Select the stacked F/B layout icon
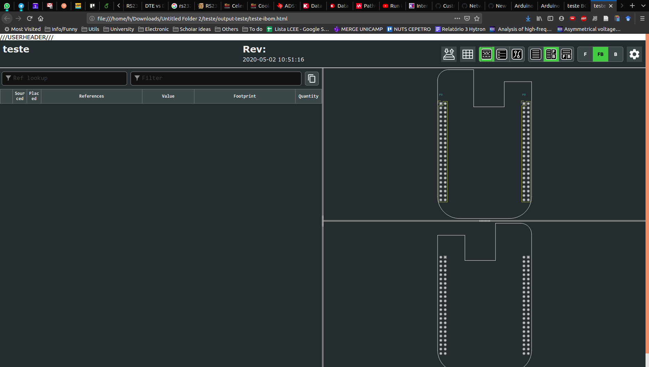Image resolution: width=649 pixels, height=367 pixels. pos(567,54)
